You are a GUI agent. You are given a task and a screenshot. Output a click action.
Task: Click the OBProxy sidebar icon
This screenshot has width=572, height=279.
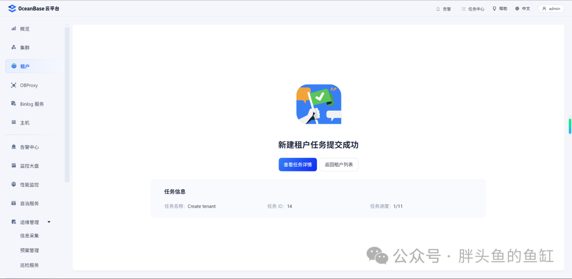14,85
